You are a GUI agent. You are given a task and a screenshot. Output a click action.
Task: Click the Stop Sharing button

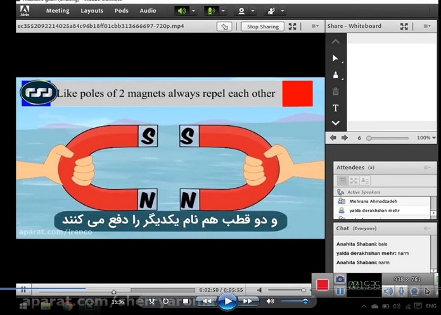262,27
